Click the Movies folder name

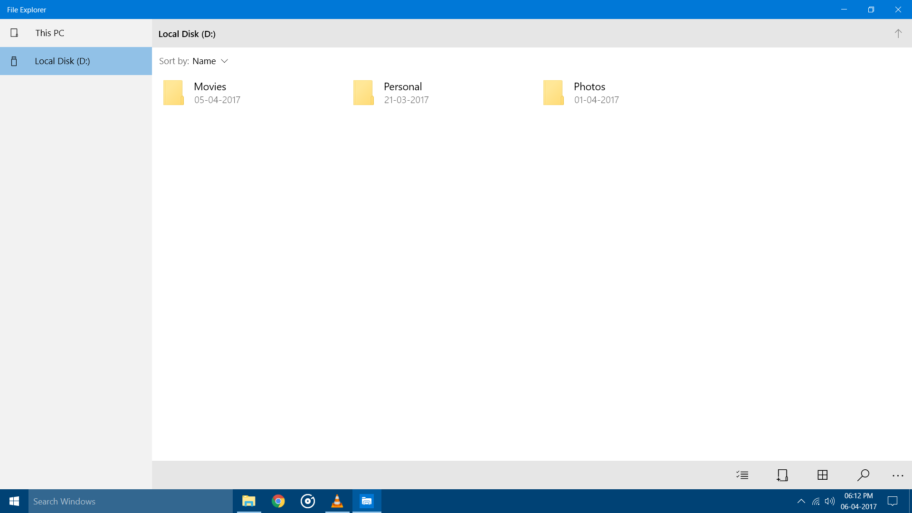[210, 86]
